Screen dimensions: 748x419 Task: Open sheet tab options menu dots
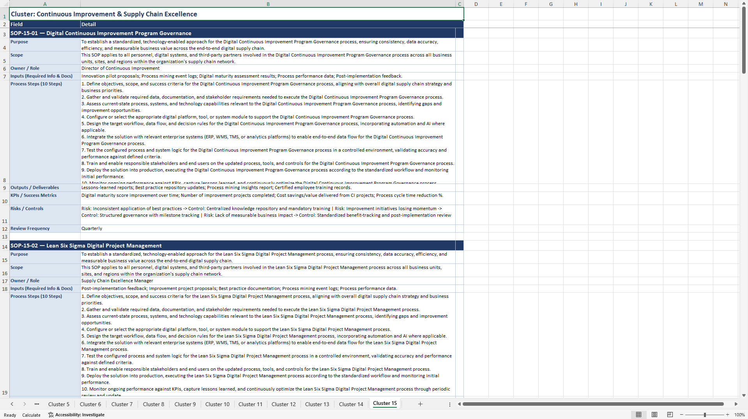[449, 405]
